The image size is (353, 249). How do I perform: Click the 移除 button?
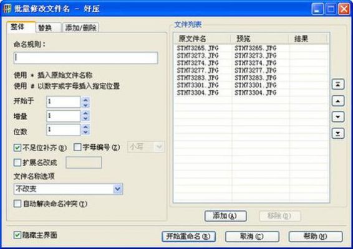[x=279, y=216]
